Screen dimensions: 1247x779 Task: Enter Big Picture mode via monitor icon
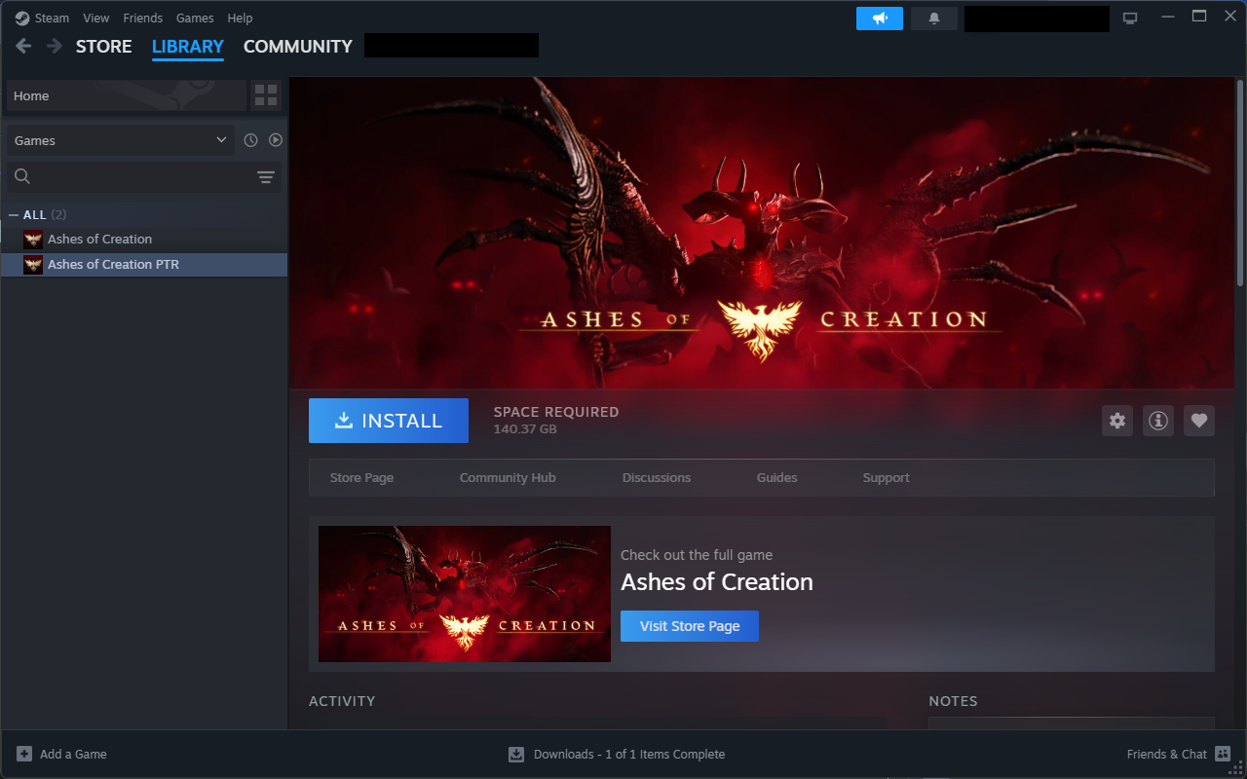(x=1130, y=18)
